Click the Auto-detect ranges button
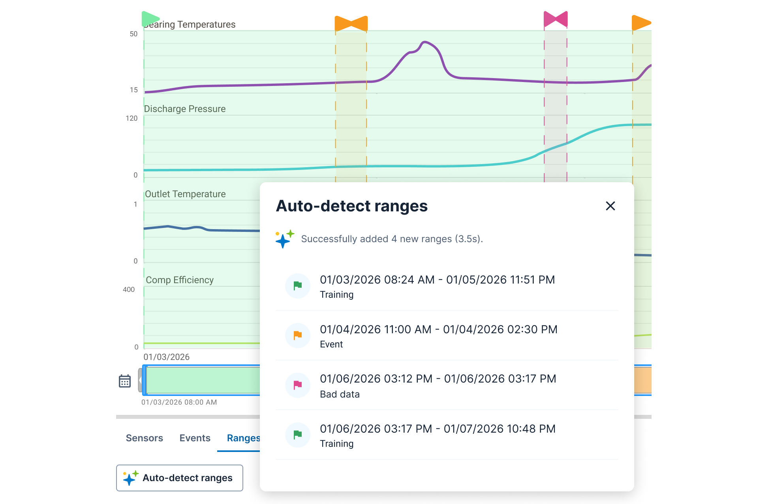This screenshot has height=504, width=757. 180,478
